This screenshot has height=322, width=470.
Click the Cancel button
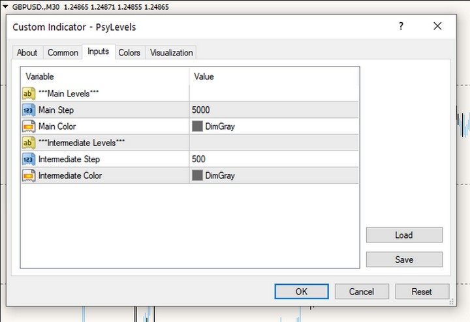pyautogui.click(x=362, y=291)
